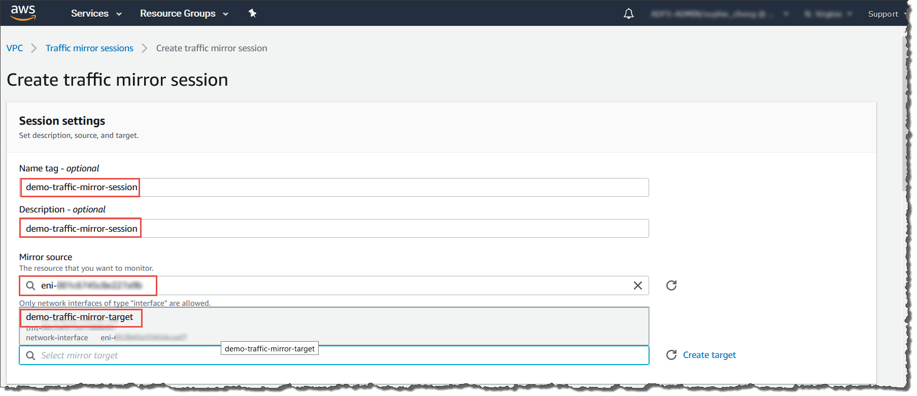Clear the Mirror source field with X
The width and height of the screenshot is (917, 396).
coord(637,285)
